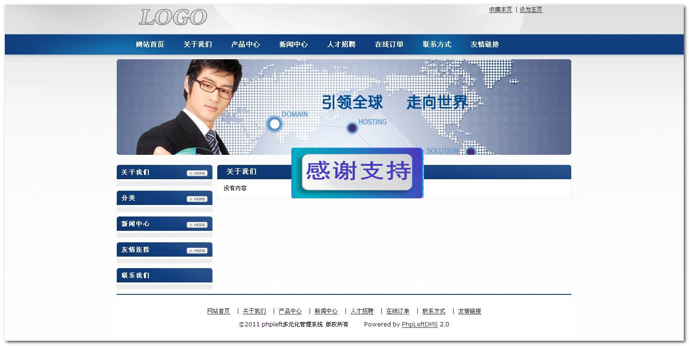
Task: Click MORE button in 友情连接 sidebar panel
Action: (197, 250)
